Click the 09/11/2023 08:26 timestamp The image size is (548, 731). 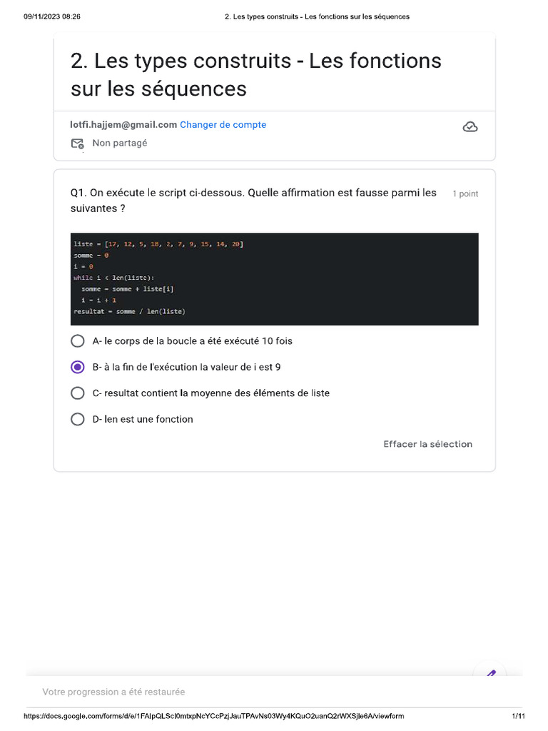(52, 16)
